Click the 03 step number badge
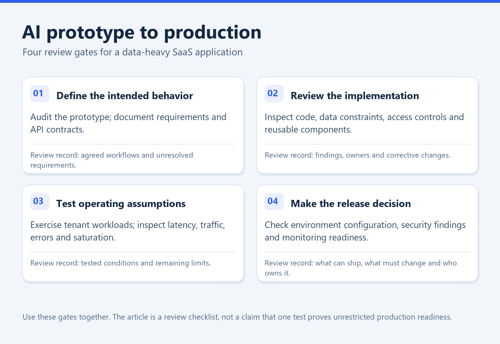The height and width of the screenshot is (344, 500). tap(40, 201)
